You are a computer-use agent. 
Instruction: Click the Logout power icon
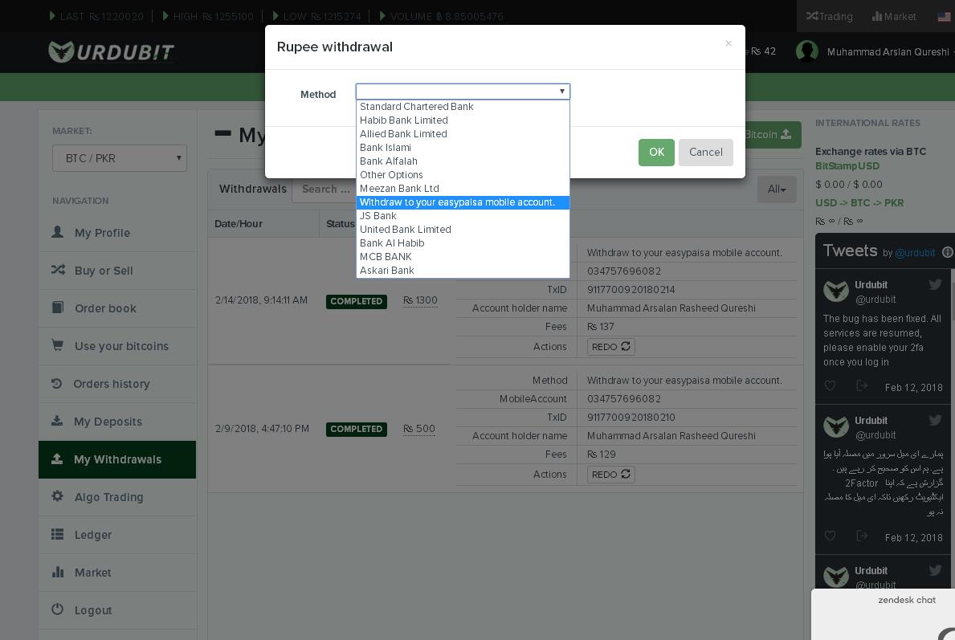(x=57, y=609)
